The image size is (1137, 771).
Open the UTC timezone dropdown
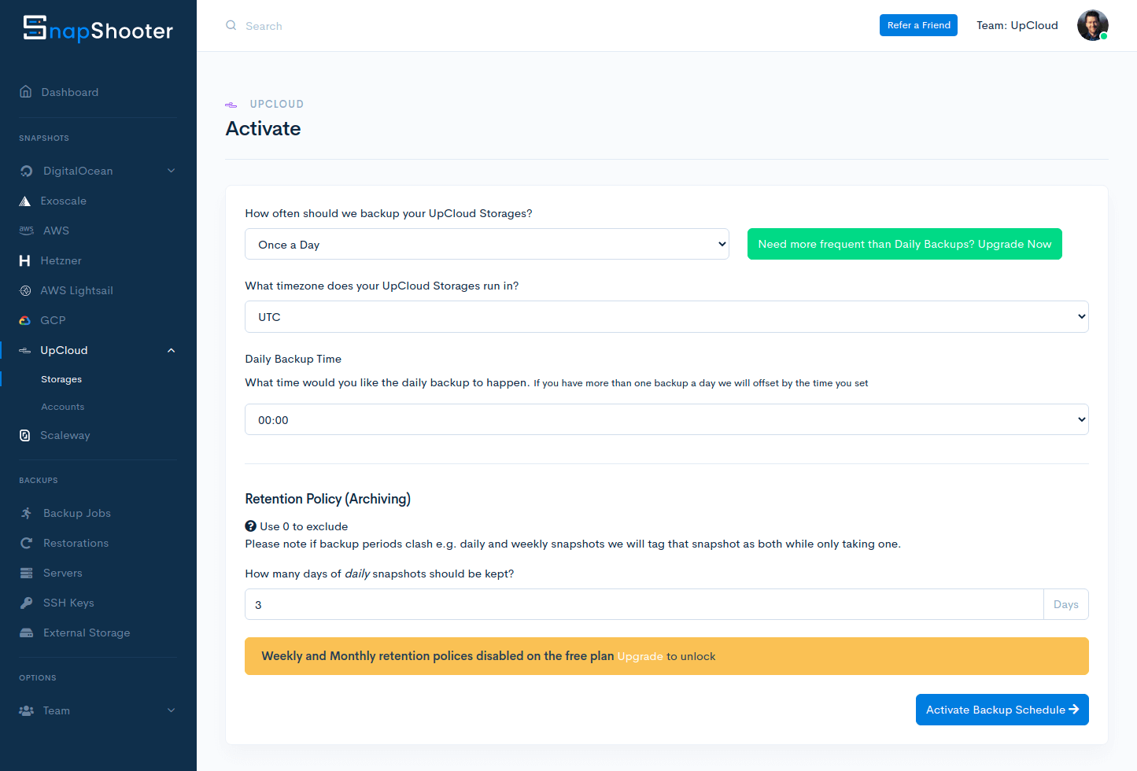click(666, 317)
